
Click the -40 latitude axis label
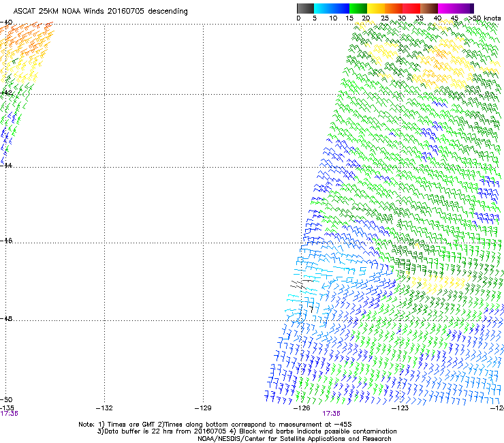(x=6, y=22)
